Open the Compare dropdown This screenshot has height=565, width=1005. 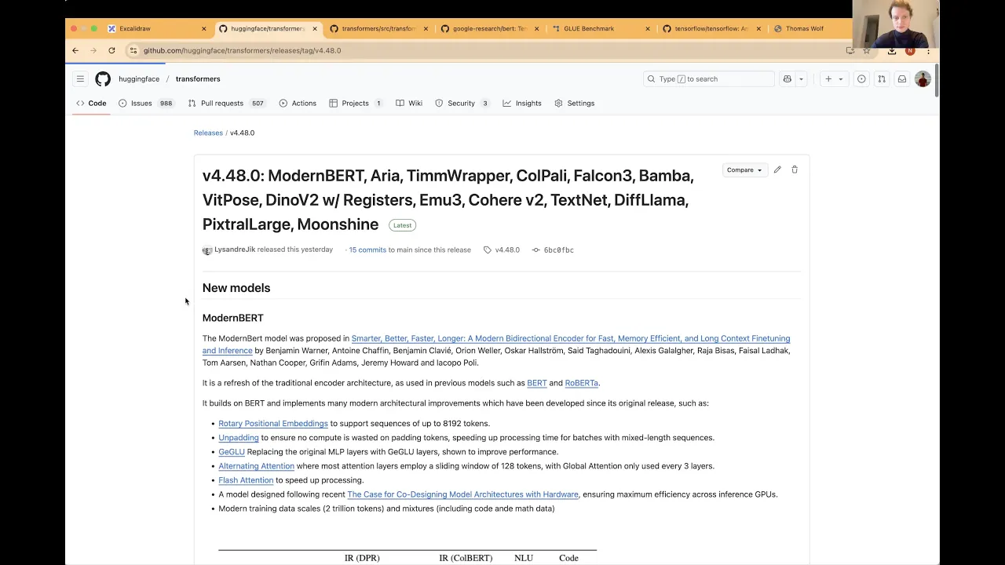click(x=744, y=169)
